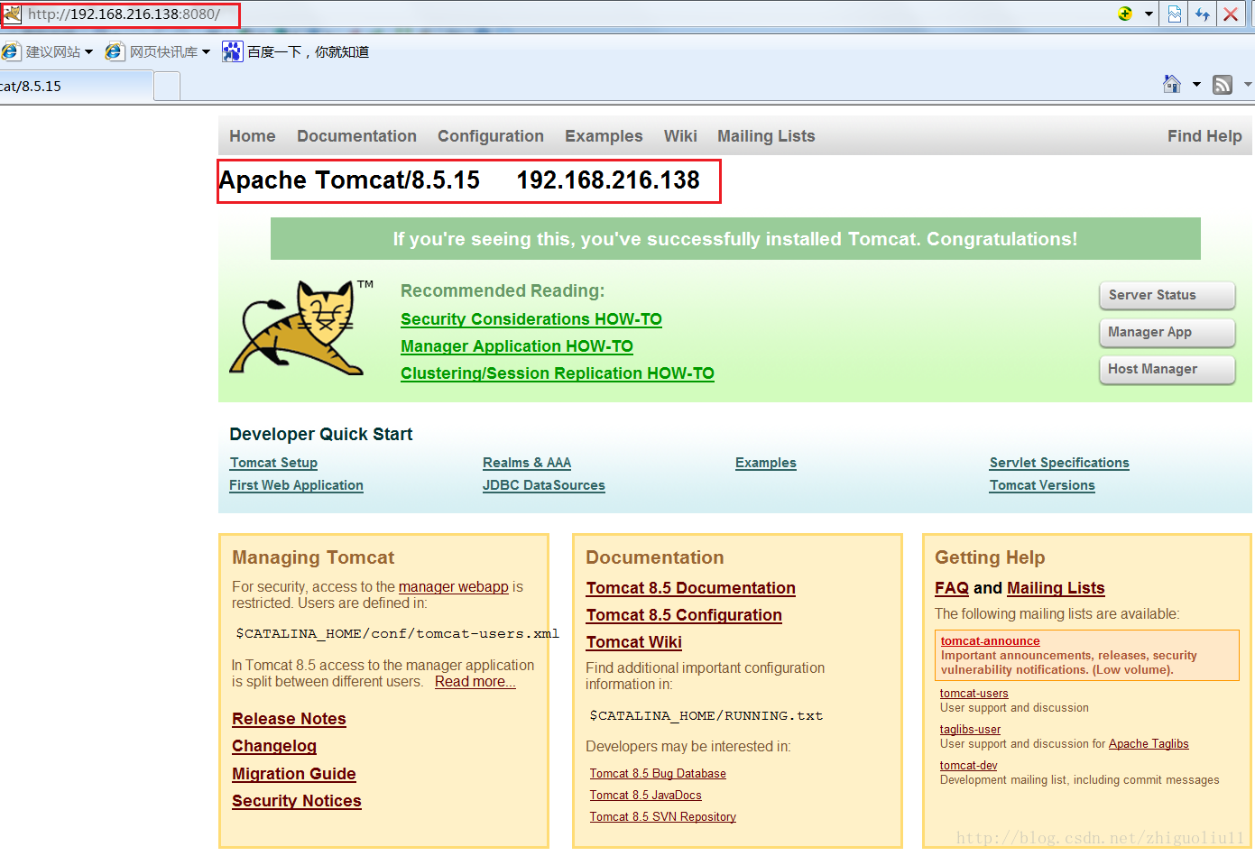
Task: Open Realms & AAA link
Action: 527,463
